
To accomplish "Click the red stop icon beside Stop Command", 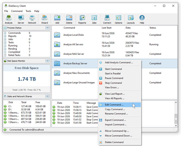I will click(101, 83).
